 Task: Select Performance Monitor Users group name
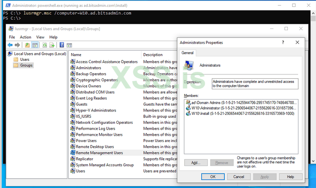(99, 134)
